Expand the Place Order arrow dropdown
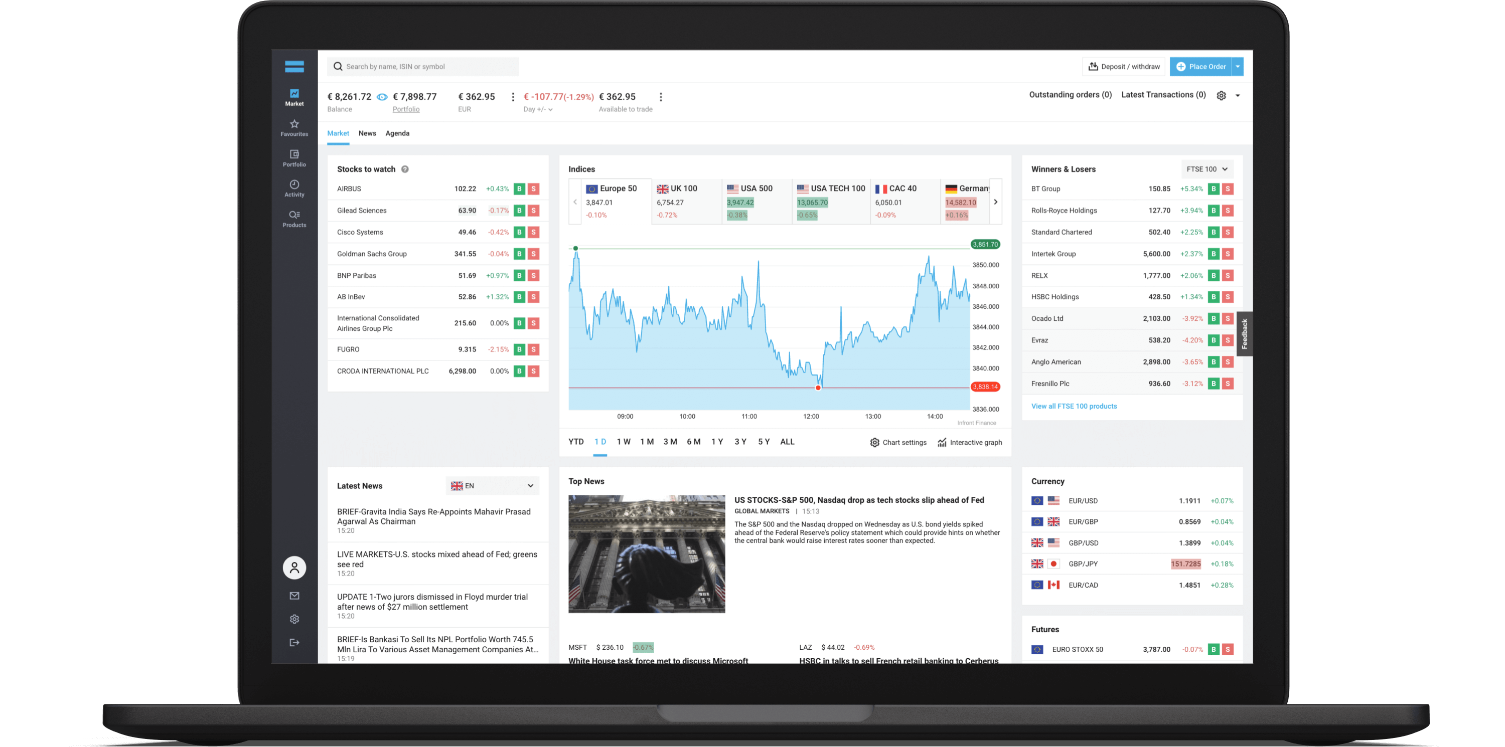The width and height of the screenshot is (1505, 747). 1238,67
